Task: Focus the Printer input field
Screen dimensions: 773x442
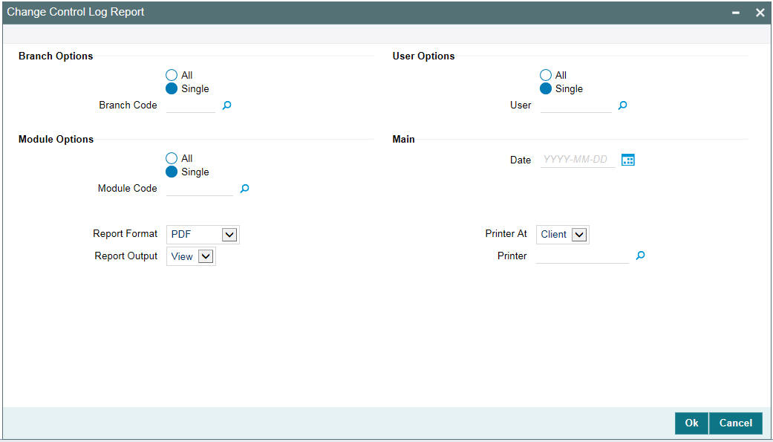Action: [x=583, y=256]
